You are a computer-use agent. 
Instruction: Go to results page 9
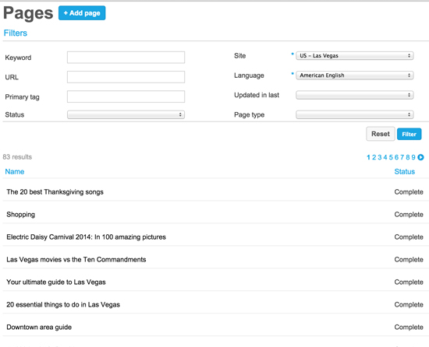[413, 157]
